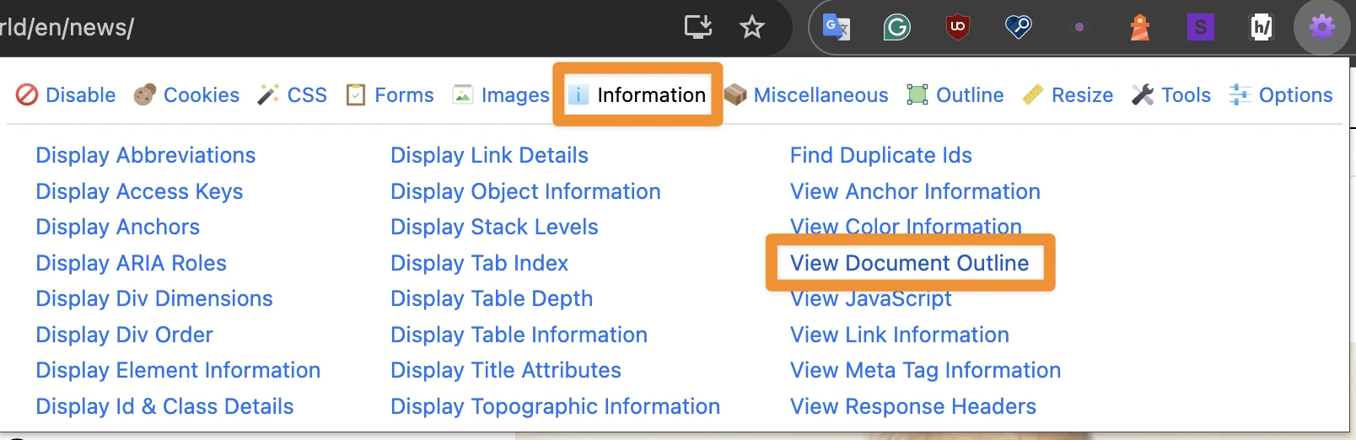The image size is (1356, 440).
Task: Click View Response Headers
Action: point(912,406)
